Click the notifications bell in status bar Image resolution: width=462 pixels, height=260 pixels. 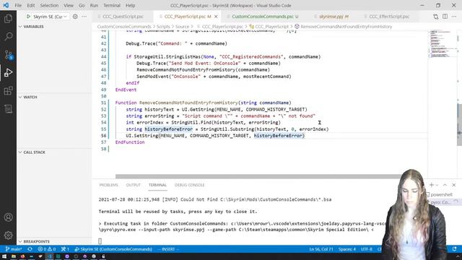pyautogui.click(x=454, y=249)
